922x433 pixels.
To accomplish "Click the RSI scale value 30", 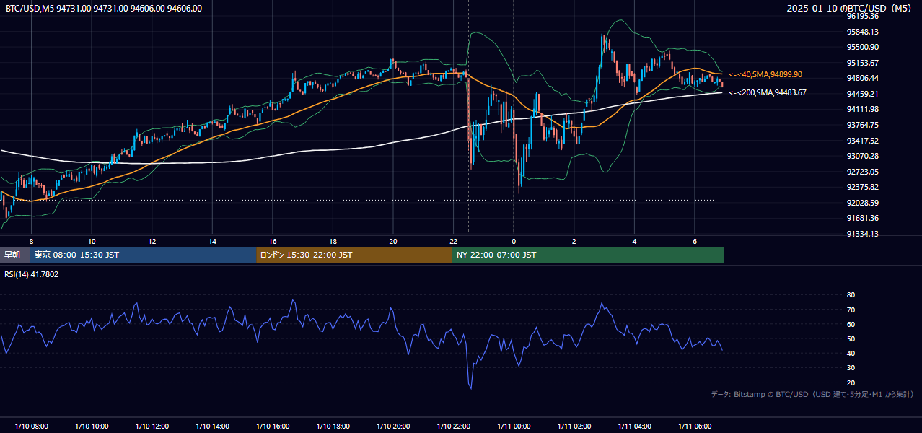I will pyautogui.click(x=851, y=367).
